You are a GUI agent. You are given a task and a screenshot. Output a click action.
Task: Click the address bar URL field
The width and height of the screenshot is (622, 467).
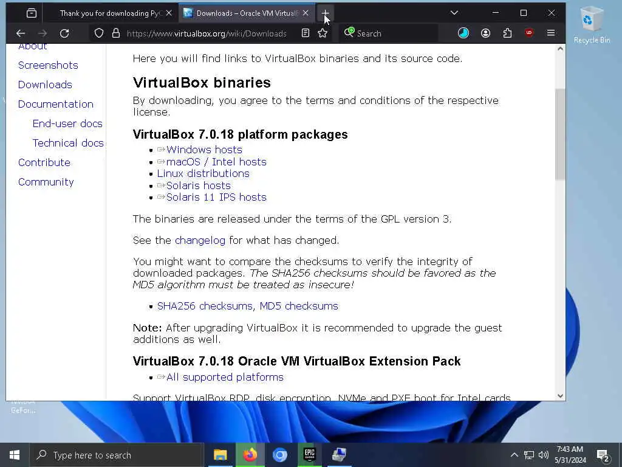click(207, 33)
